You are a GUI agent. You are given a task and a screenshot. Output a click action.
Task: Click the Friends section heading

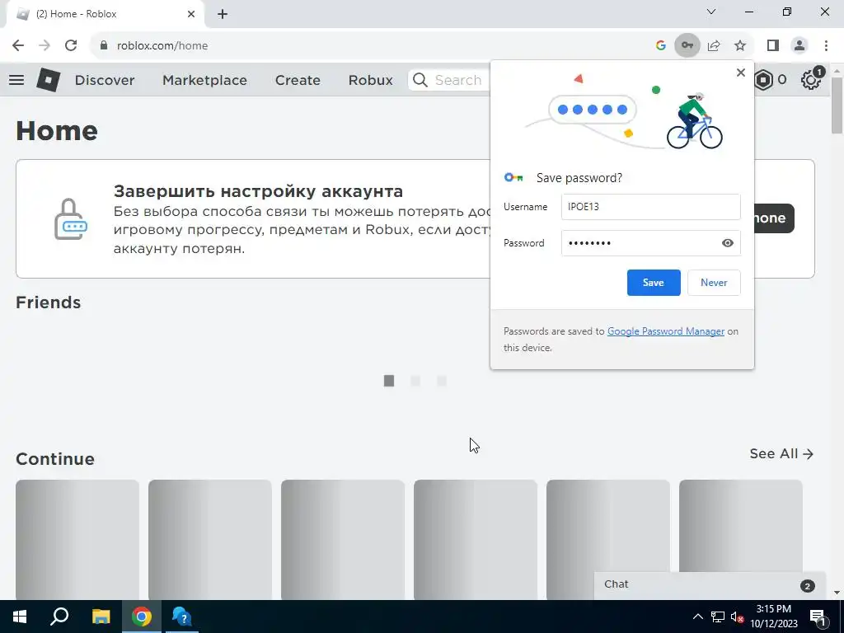pyautogui.click(x=48, y=302)
